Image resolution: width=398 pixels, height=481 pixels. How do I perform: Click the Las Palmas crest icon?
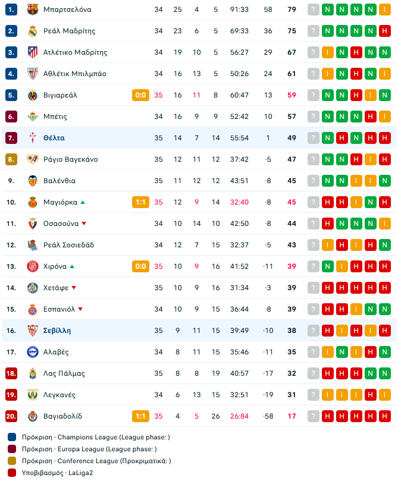coord(33,373)
